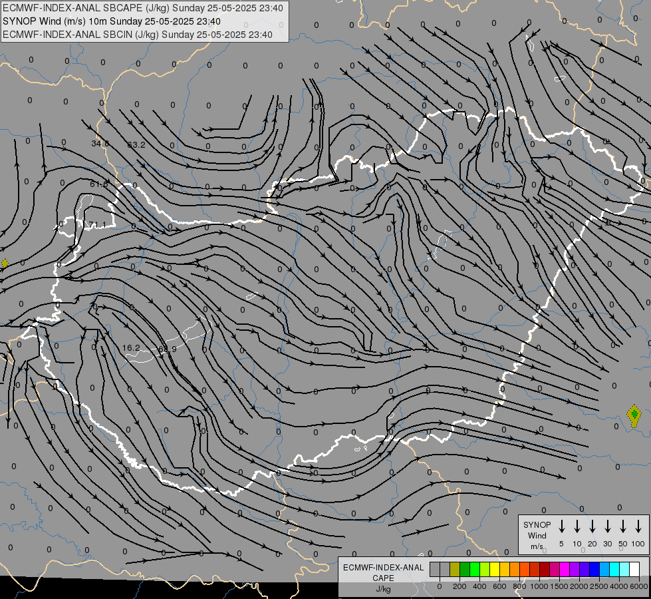Click the 63.2 value on the map
Image resolution: width=651 pixels, height=599 pixels.
pyautogui.click(x=136, y=144)
